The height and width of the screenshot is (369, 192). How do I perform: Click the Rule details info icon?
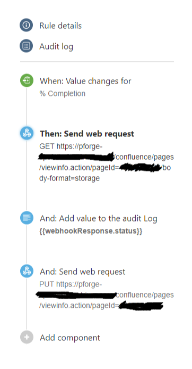tap(27, 25)
